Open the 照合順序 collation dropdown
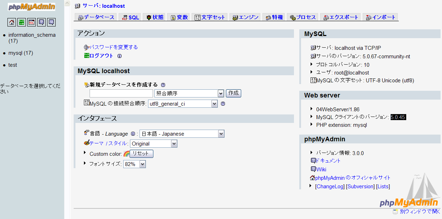Viewport: 442px width, 219px height. [189, 94]
